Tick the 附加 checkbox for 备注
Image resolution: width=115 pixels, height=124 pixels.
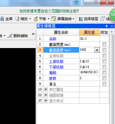point(104,84)
